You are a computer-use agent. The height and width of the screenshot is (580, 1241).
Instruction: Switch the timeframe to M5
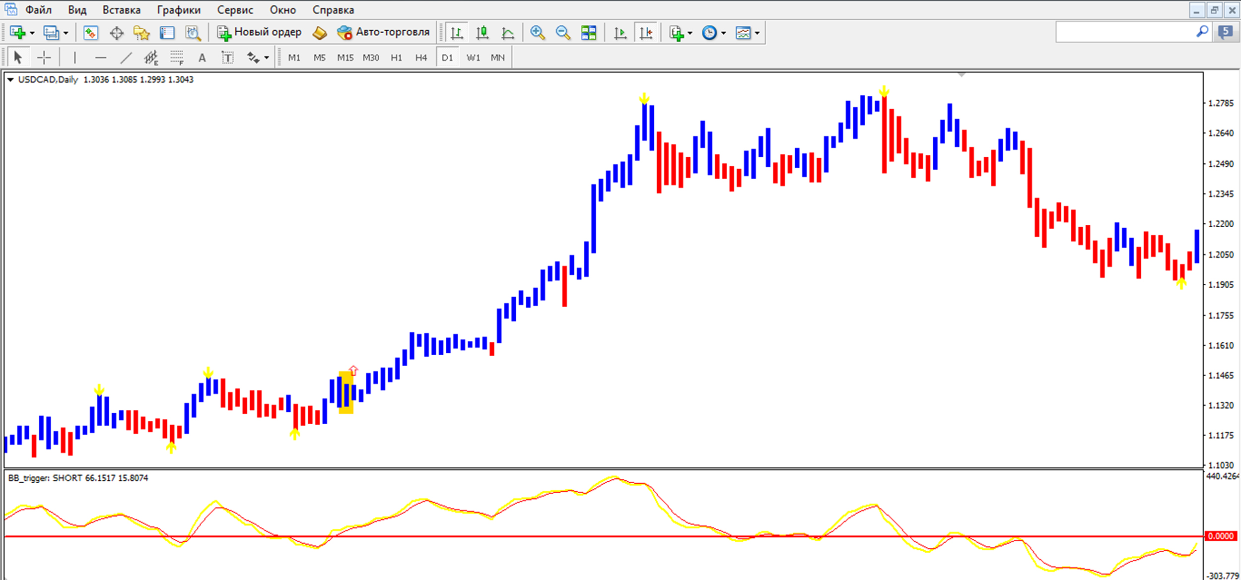(x=320, y=58)
